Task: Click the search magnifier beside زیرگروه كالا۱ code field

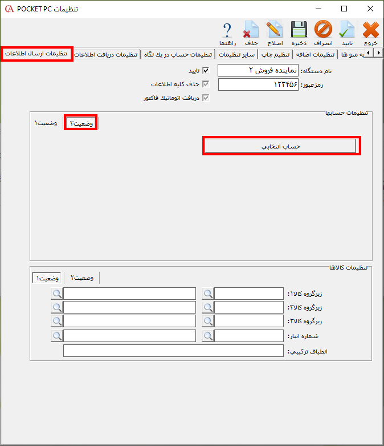Action: (207, 294)
